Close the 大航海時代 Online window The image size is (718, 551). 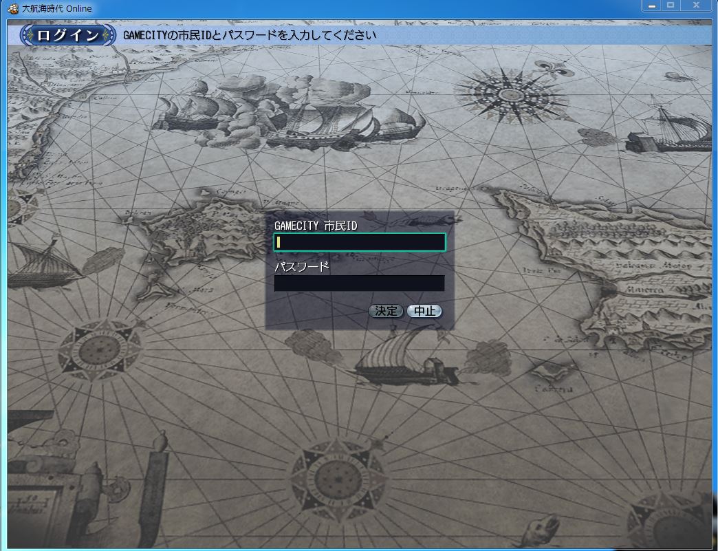click(697, 6)
